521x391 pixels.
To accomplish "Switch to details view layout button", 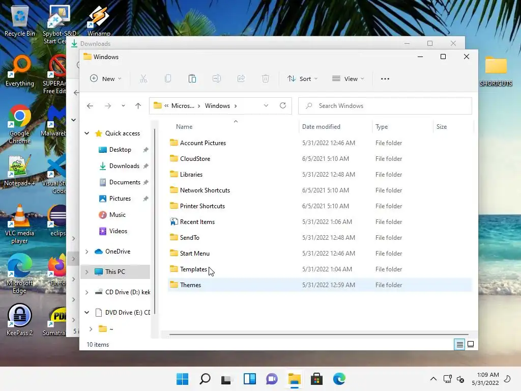I will point(459,345).
